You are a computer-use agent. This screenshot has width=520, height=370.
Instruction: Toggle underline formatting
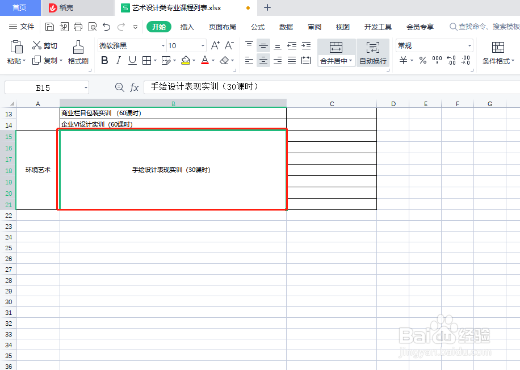click(x=132, y=61)
